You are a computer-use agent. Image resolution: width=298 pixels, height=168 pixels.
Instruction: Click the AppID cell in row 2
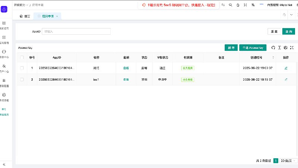point(57,80)
